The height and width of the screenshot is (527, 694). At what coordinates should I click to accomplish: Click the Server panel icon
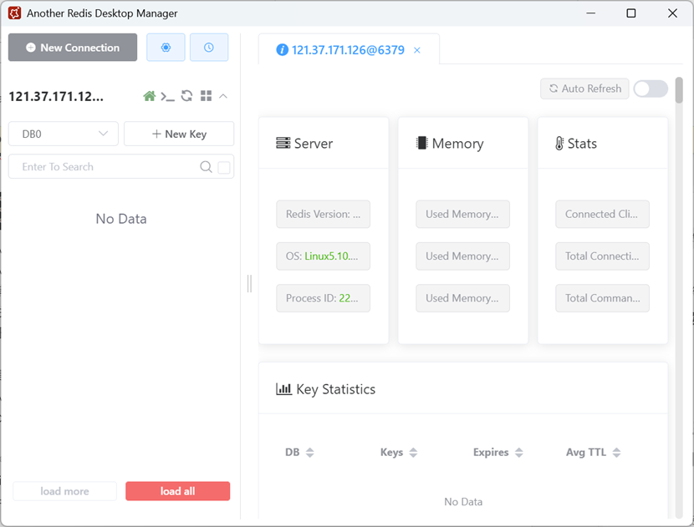click(x=283, y=143)
